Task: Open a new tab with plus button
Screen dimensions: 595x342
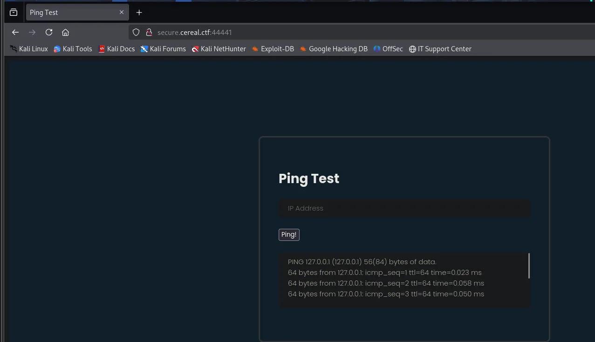Action: point(139,13)
